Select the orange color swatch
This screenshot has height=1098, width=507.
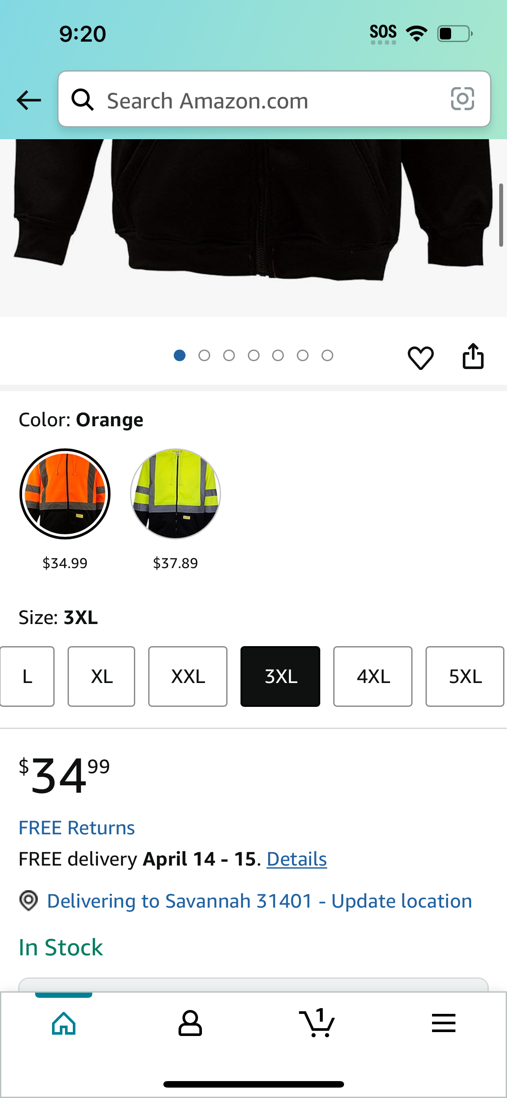(x=65, y=494)
